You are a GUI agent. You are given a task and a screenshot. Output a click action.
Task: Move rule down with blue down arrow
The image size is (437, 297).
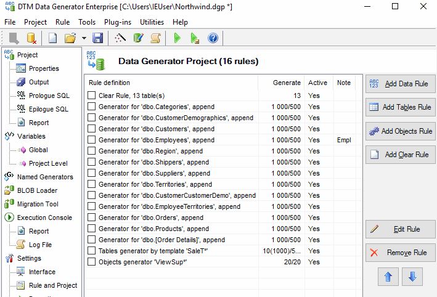click(x=412, y=277)
